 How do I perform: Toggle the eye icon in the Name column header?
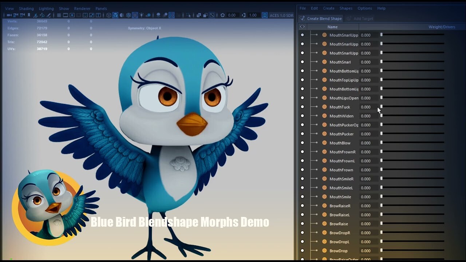tap(302, 27)
